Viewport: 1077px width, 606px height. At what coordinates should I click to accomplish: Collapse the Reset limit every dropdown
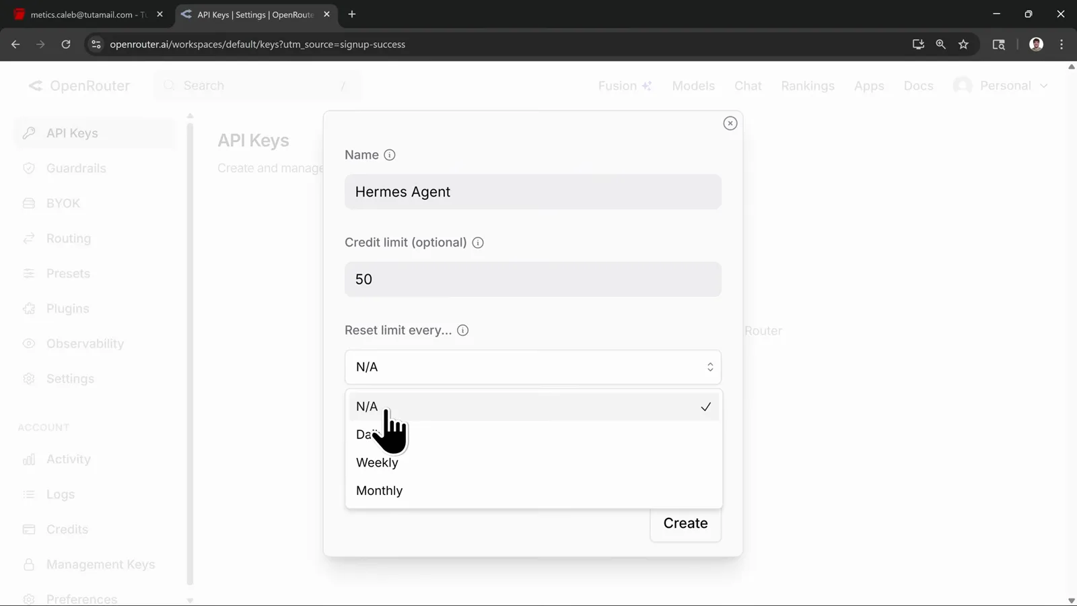532,367
